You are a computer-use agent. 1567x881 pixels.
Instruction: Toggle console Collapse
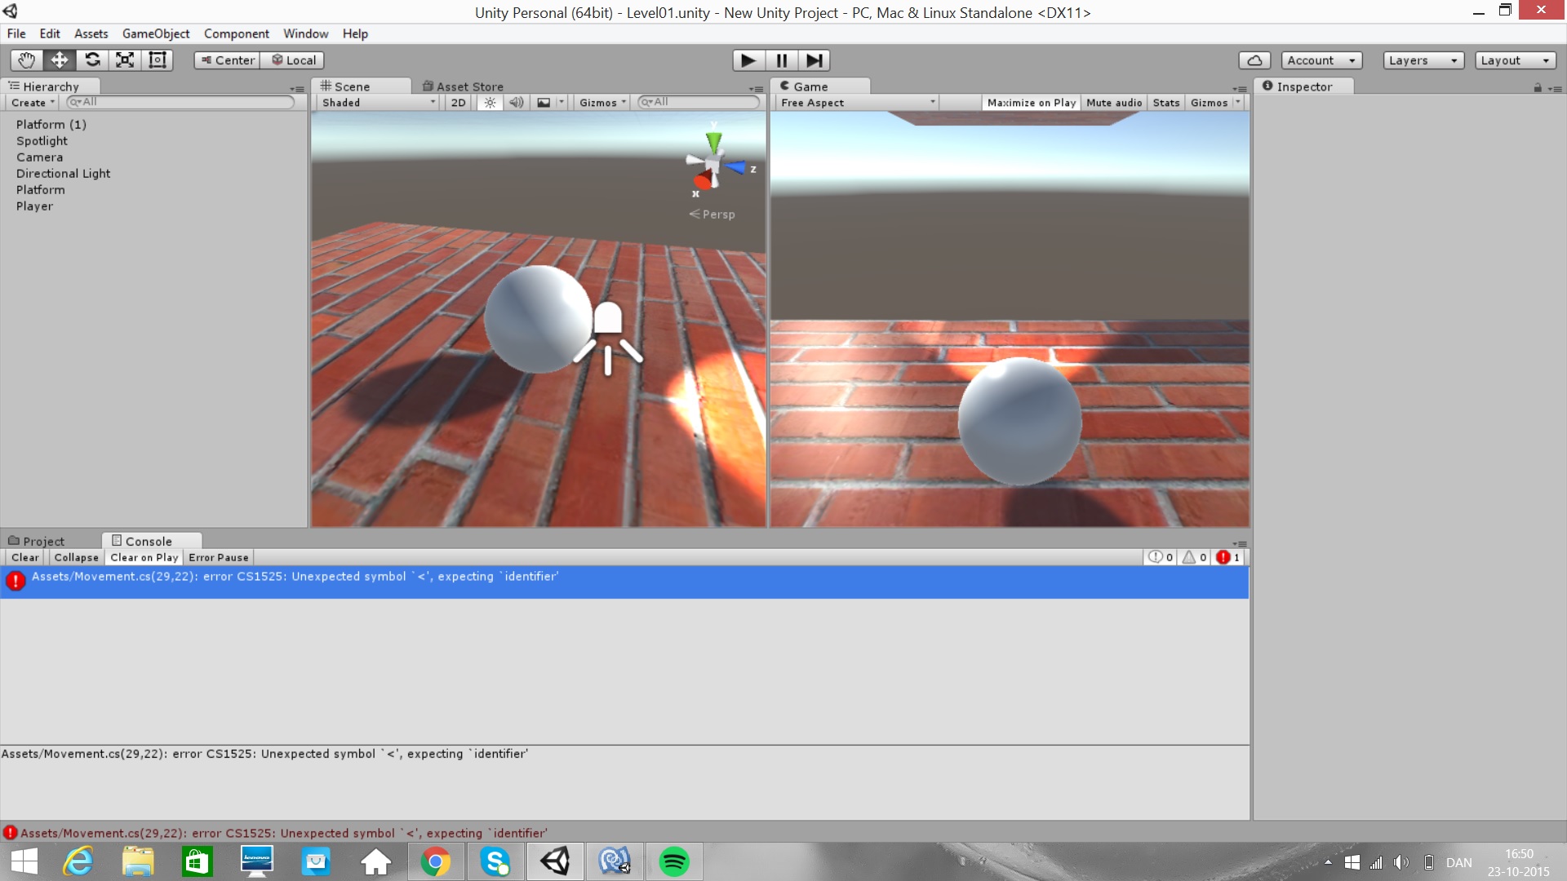pos(76,558)
